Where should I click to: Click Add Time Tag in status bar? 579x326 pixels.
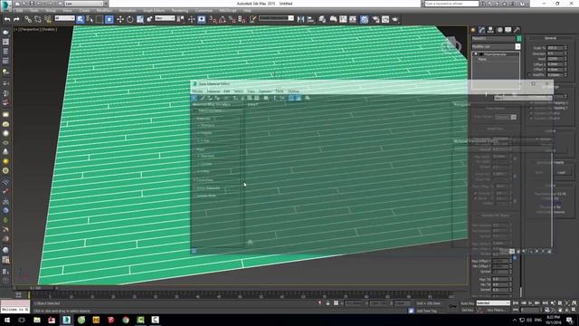[x=426, y=311]
